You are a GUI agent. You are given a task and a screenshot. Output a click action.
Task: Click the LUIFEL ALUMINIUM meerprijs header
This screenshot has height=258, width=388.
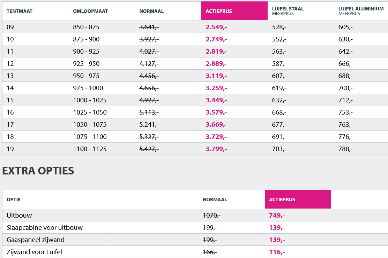pos(361,10)
